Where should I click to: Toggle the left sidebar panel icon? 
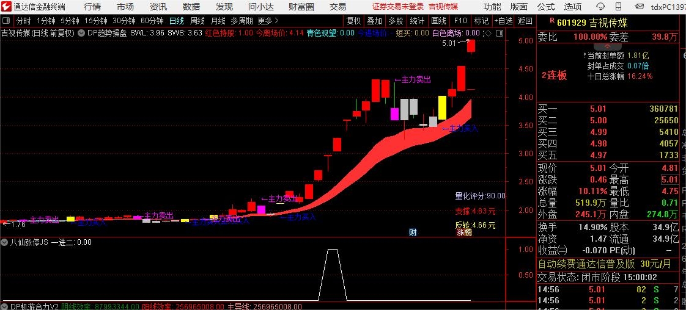pos(6,21)
